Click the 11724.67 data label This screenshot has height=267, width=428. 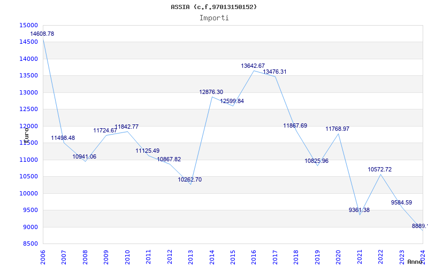105,130
